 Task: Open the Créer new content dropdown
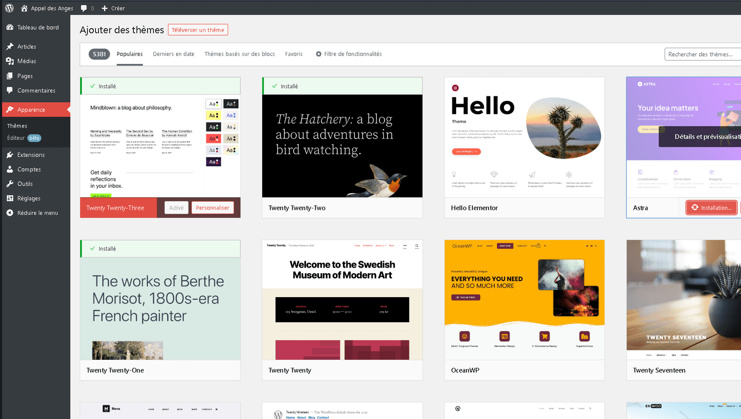(113, 8)
